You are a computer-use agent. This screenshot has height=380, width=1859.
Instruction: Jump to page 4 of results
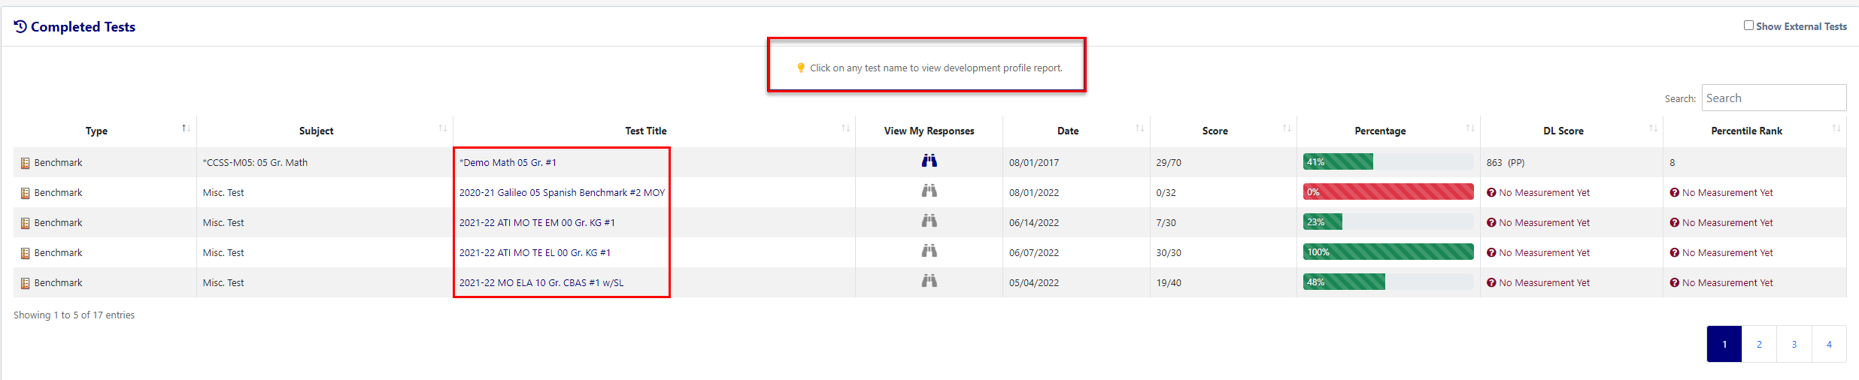click(1829, 344)
